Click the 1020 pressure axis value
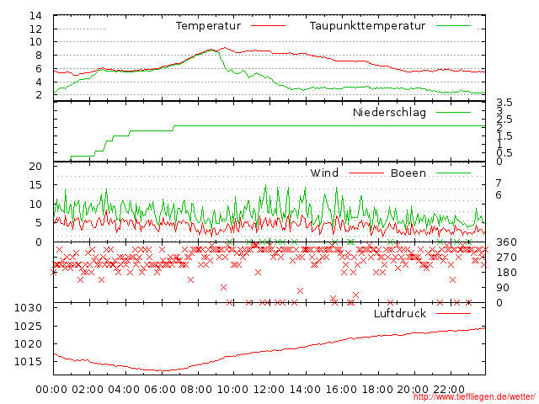Screen dimensions: 539x404 click(x=28, y=344)
